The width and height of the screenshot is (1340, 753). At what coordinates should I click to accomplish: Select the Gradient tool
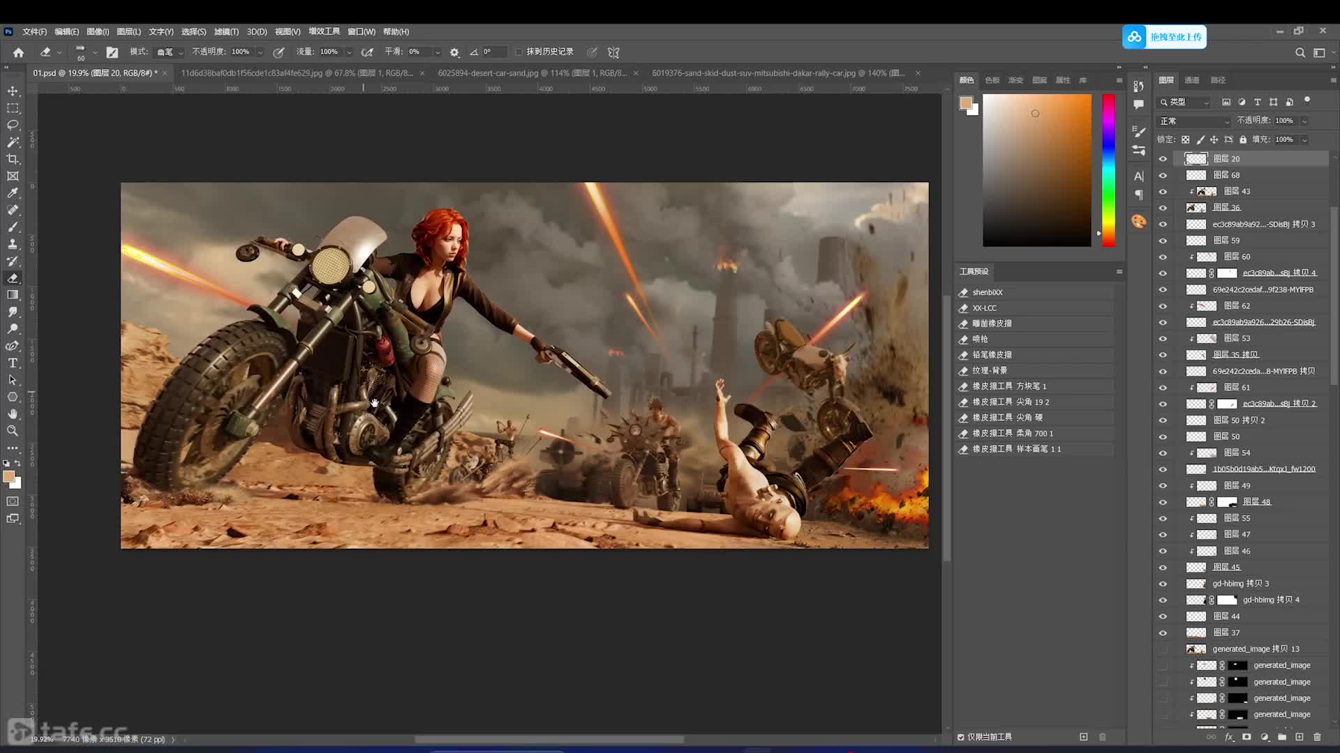[13, 295]
